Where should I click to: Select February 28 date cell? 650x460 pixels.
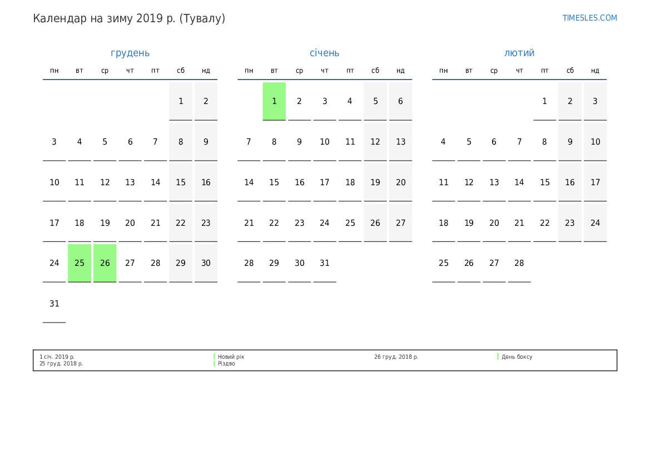point(519,263)
